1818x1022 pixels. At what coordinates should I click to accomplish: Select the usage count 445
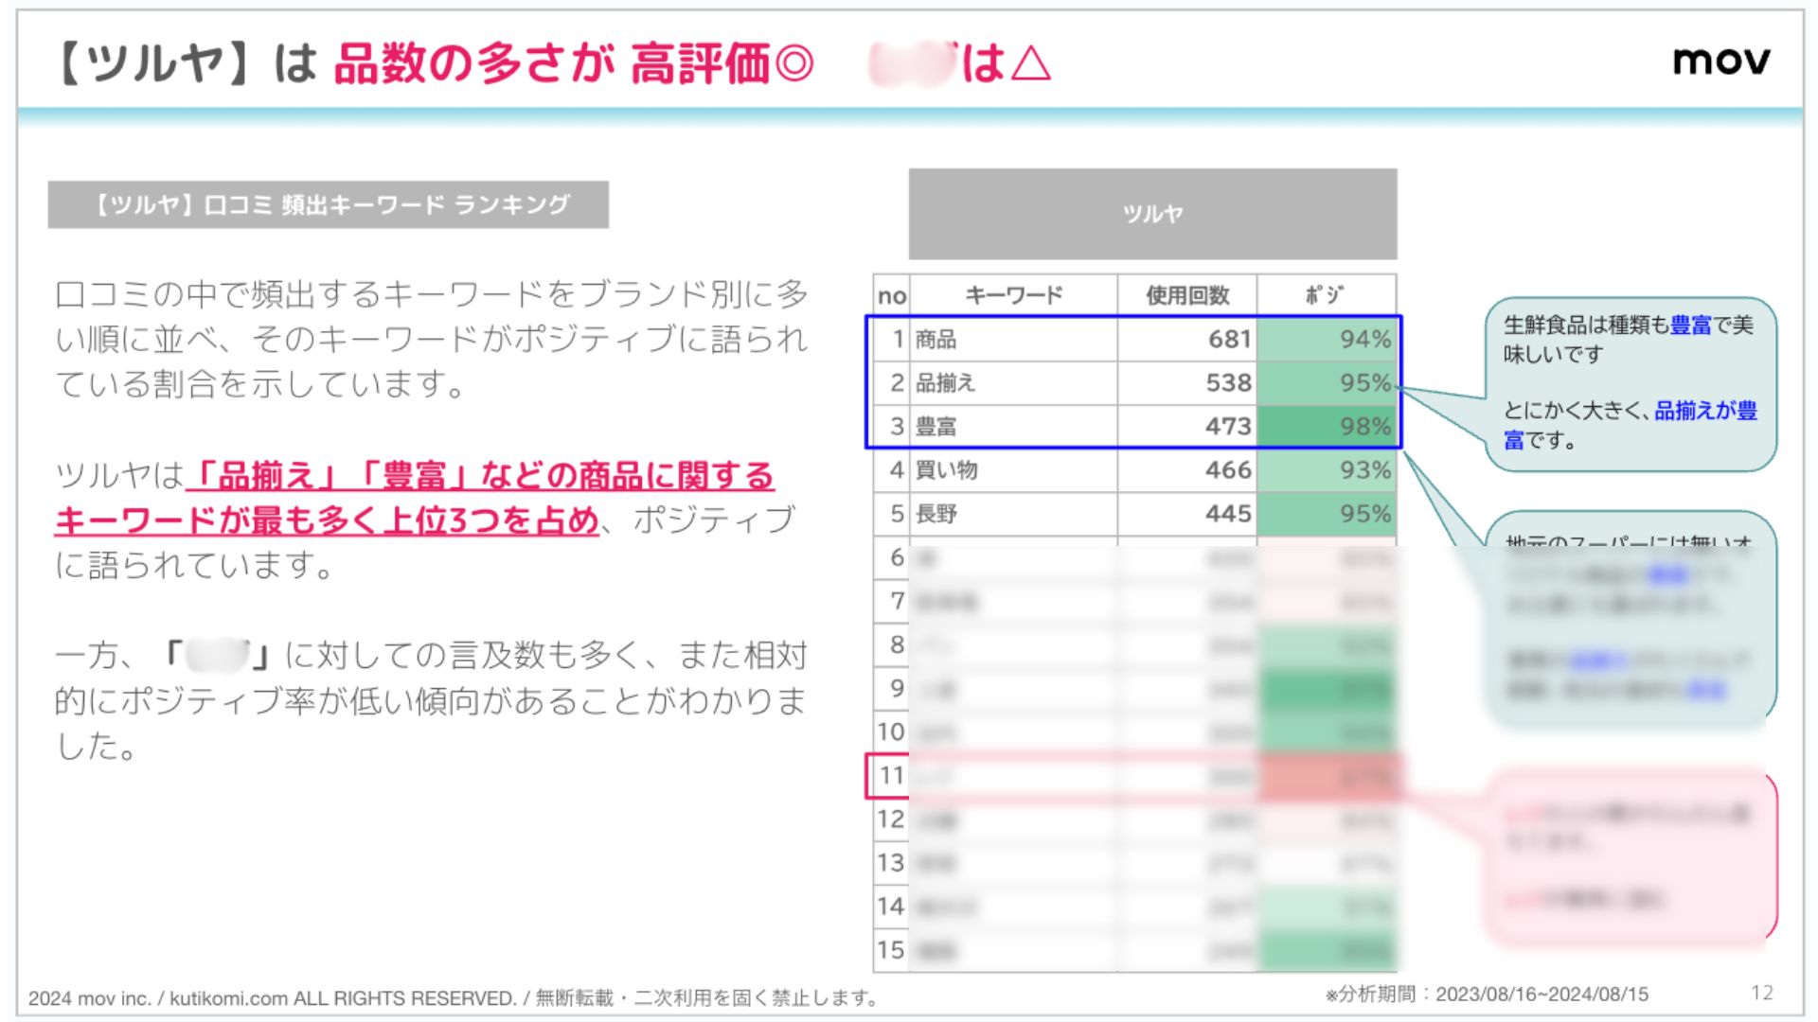[1187, 513]
